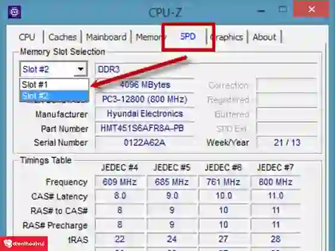Minimize the CPU-Z window
Viewport: 335px width, 251px height.
click(261, 10)
